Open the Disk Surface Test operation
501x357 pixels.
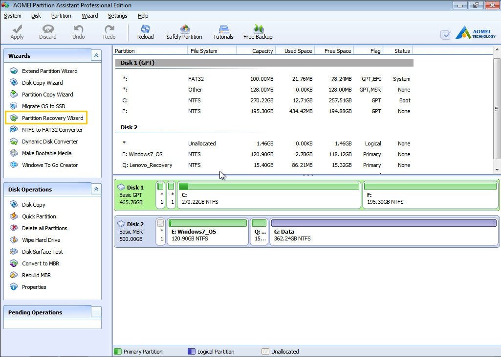[42, 252]
